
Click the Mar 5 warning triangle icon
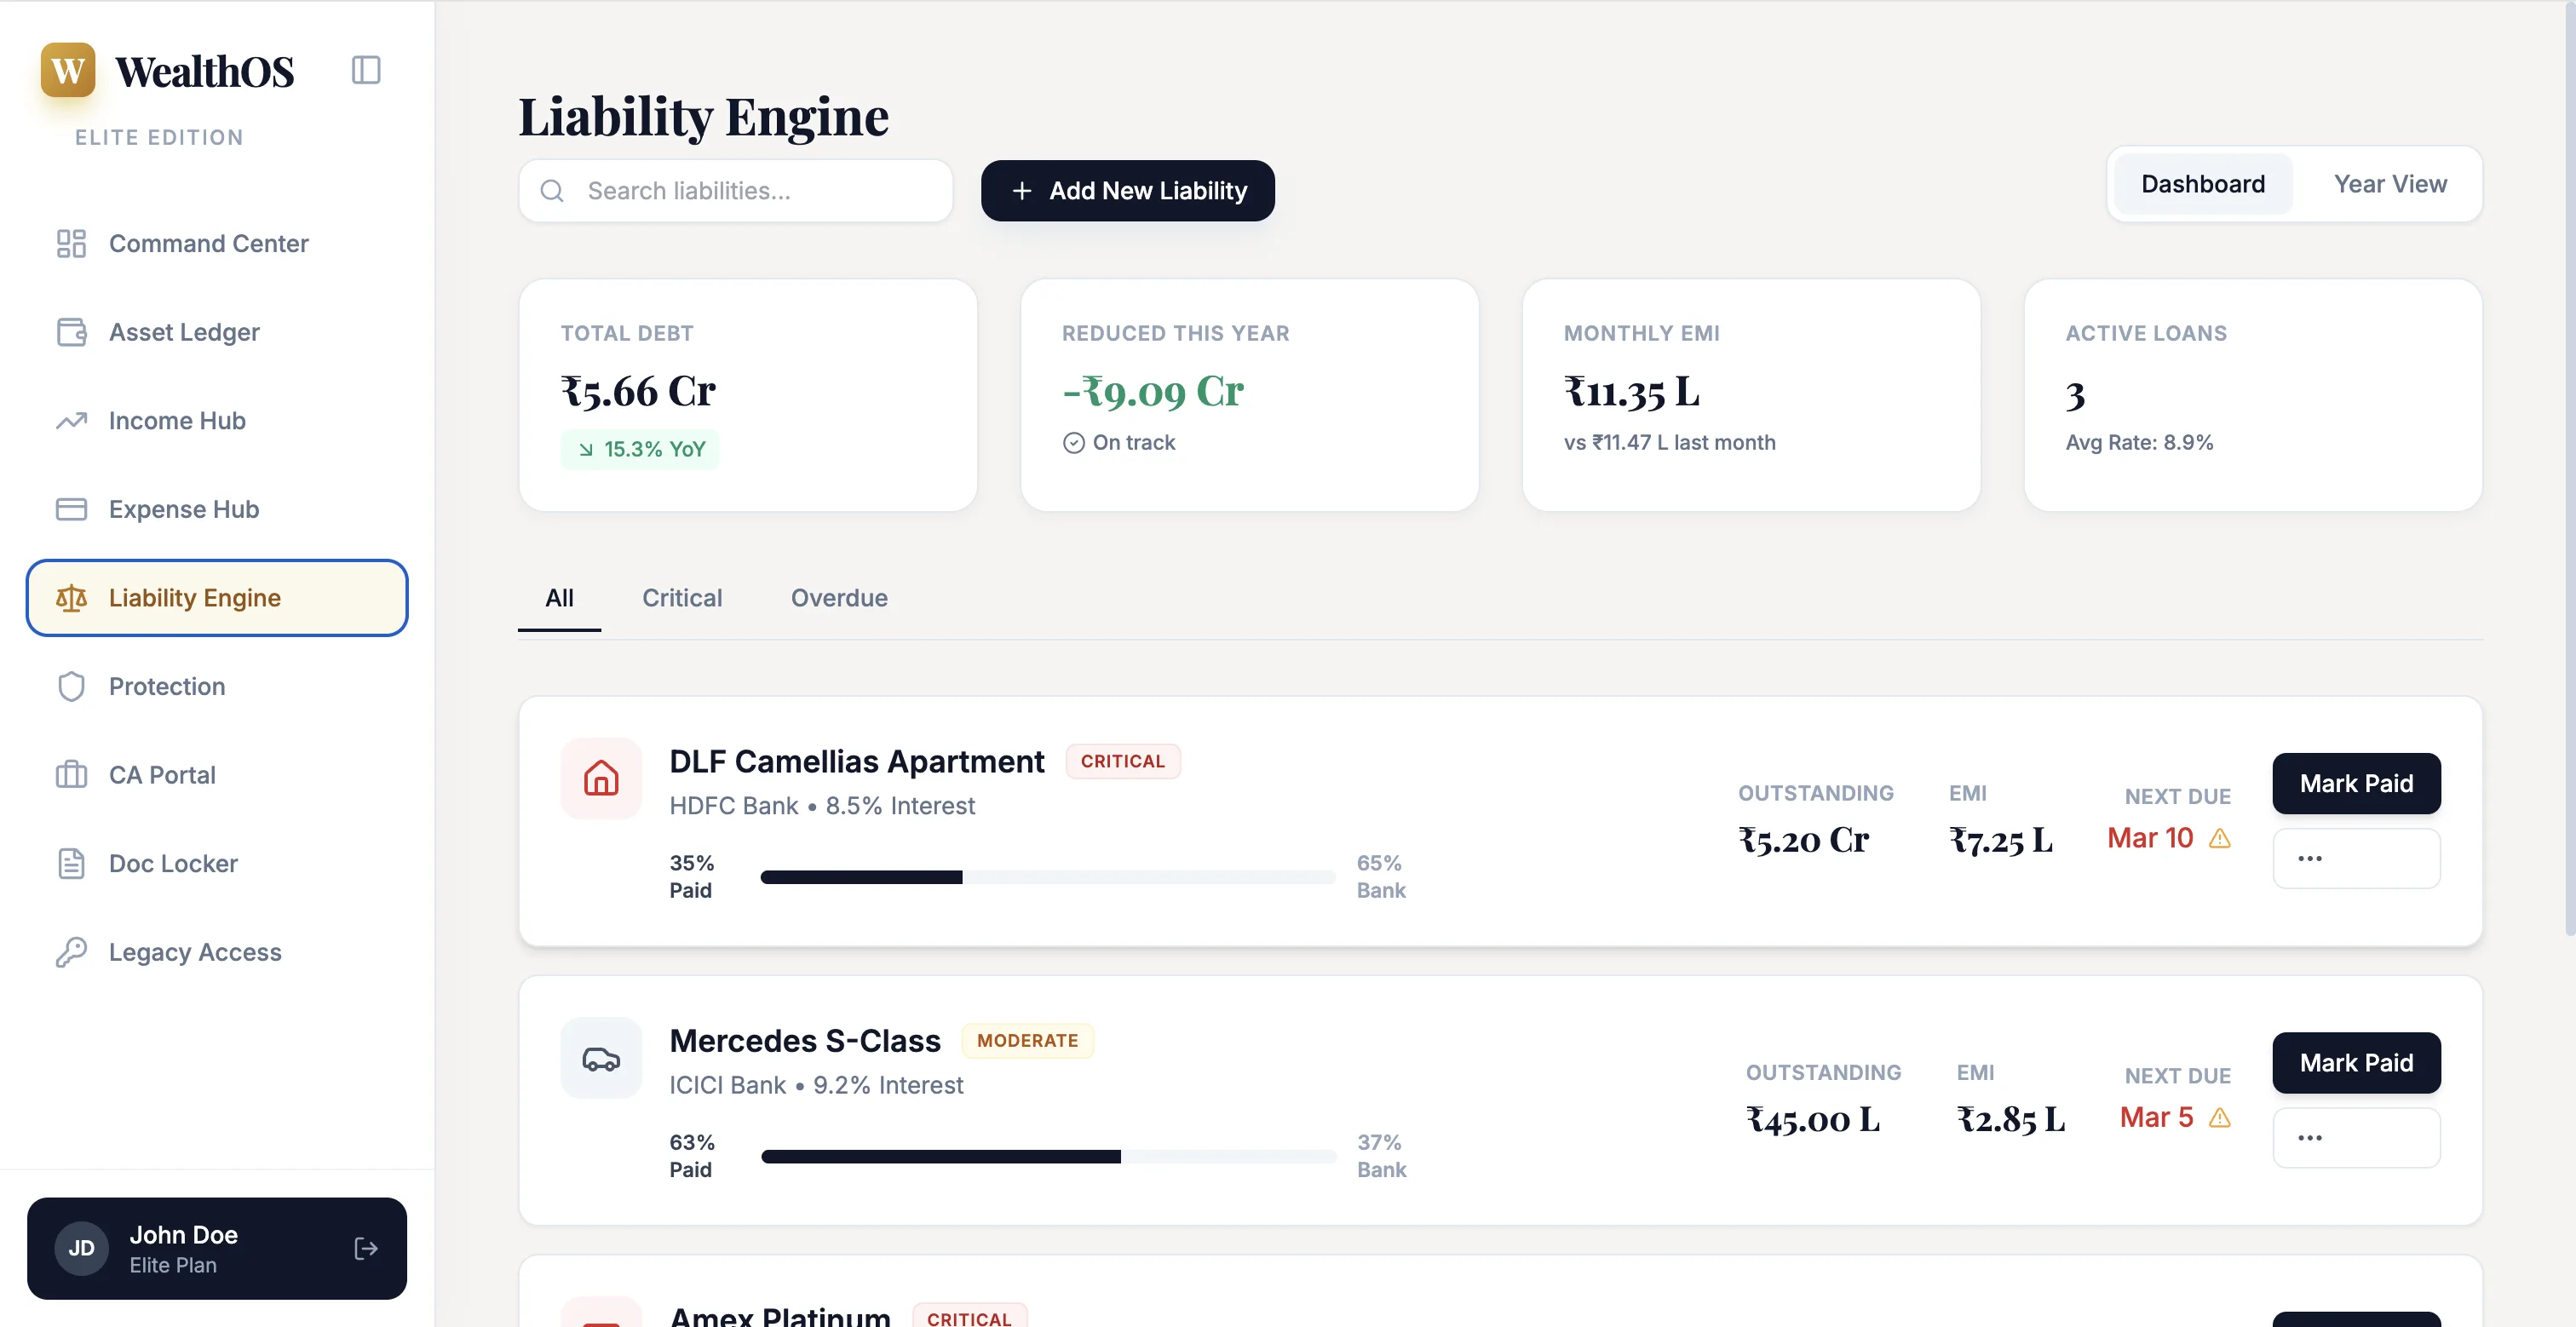click(2220, 1117)
